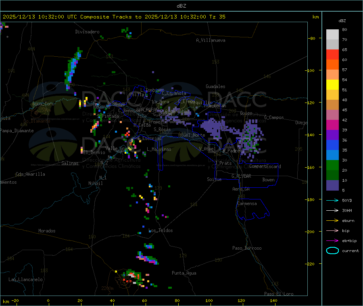Click the Nihuil map label
363x306 pixels.
(x=96, y=183)
